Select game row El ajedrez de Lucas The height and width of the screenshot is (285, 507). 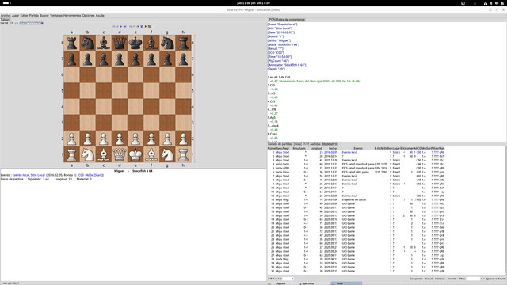pos(356,199)
